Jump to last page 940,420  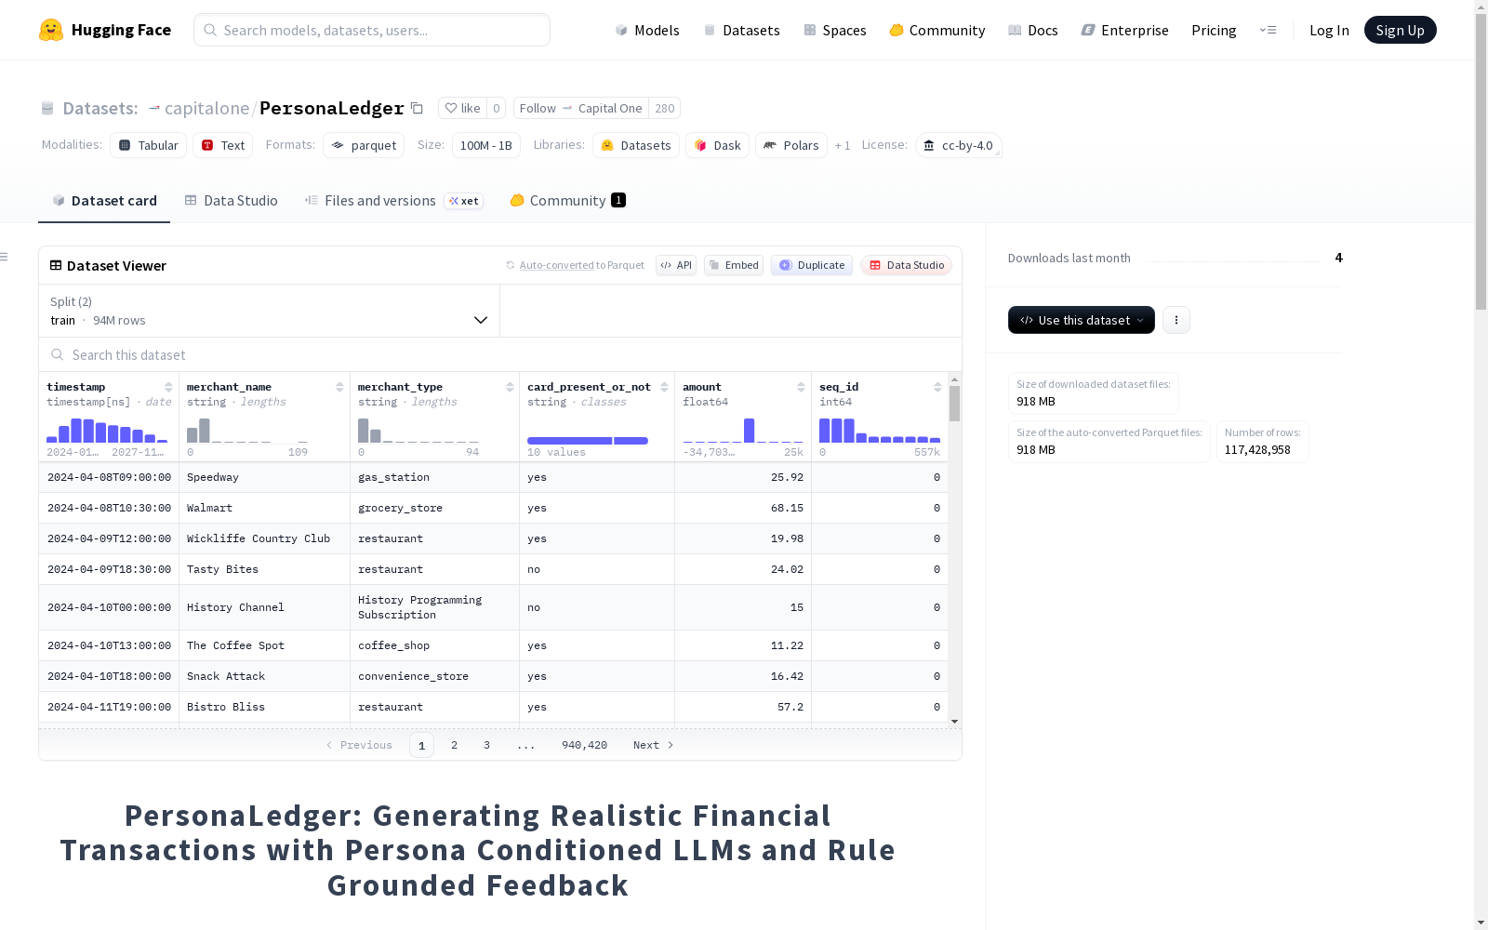coord(584,745)
